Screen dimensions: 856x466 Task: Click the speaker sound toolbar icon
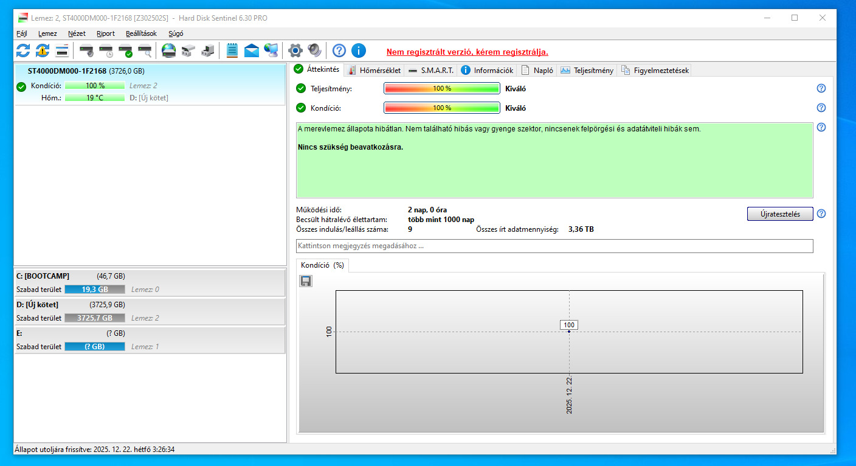[314, 50]
